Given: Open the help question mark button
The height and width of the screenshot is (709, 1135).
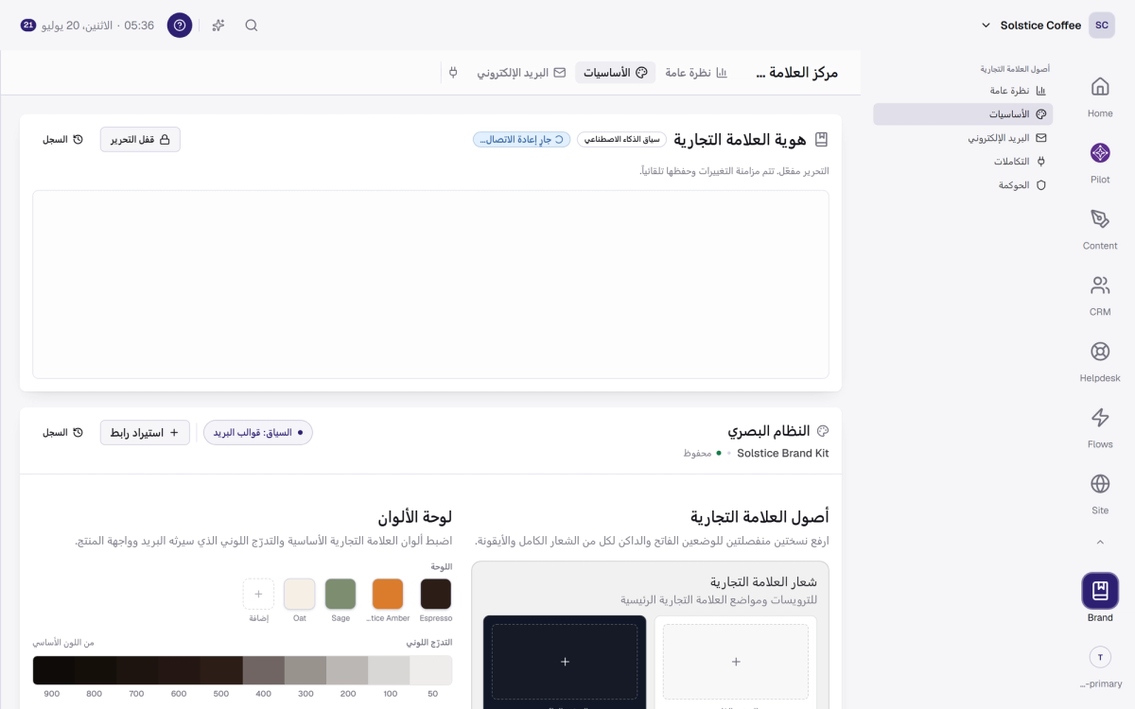Looking at the screenshot, I should click(180, 26).
